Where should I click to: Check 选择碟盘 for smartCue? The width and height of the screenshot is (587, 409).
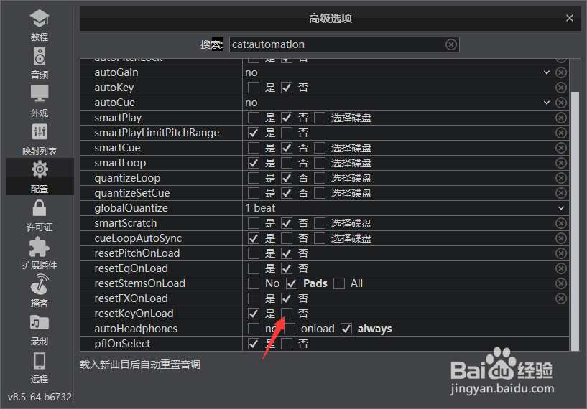[x=320, y=148]
